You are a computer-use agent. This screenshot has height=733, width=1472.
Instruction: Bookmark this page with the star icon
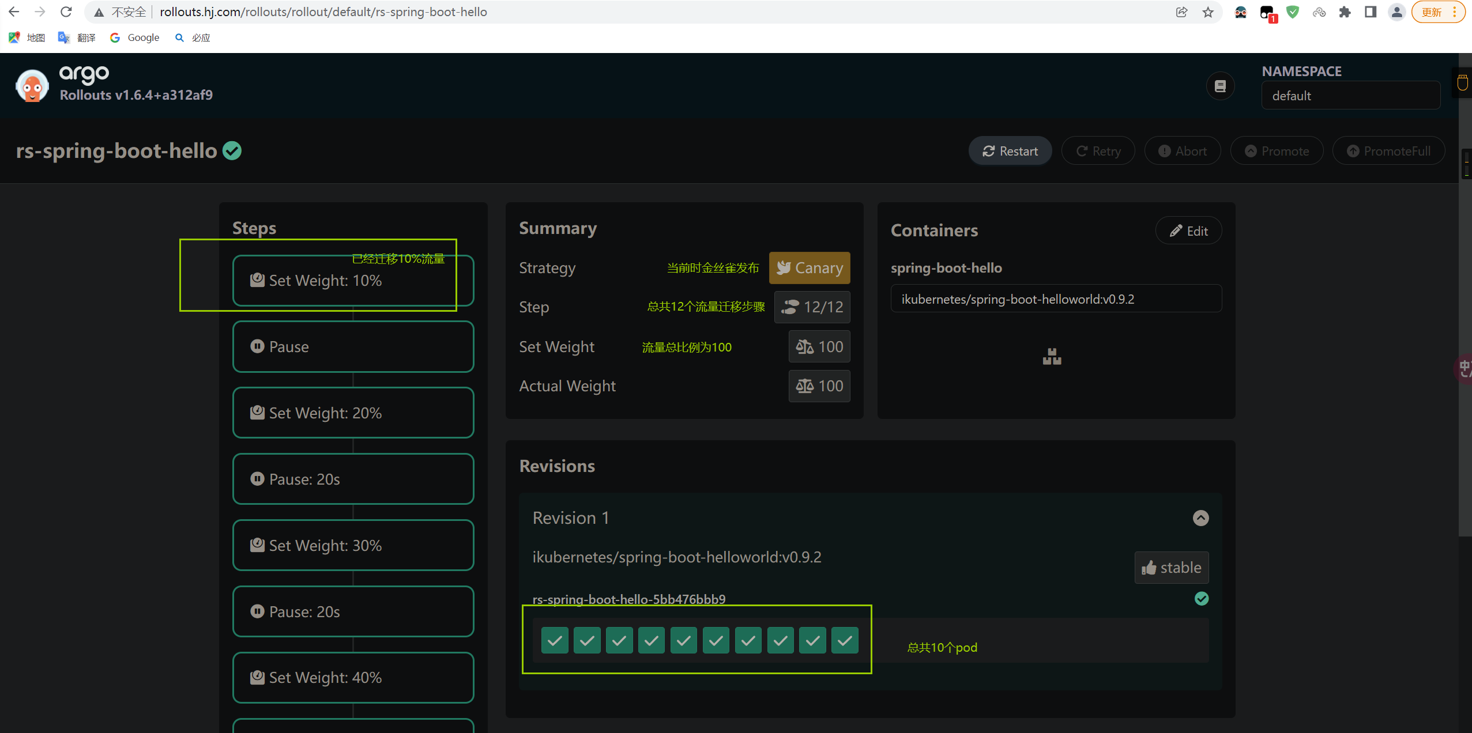click(1208, 12)
